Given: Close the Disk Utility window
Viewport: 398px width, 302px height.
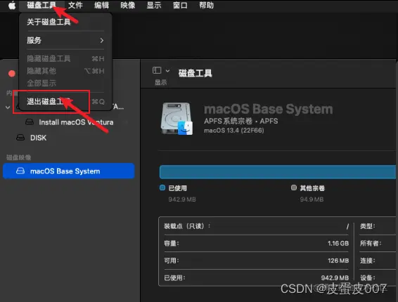Looking at the screenshot, I should coord(12,74).
